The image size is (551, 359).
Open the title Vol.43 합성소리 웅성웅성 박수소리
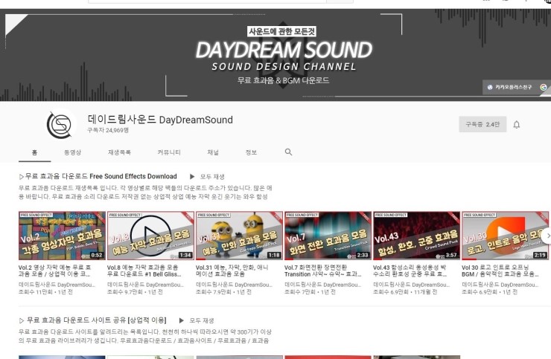click(410, 271)
